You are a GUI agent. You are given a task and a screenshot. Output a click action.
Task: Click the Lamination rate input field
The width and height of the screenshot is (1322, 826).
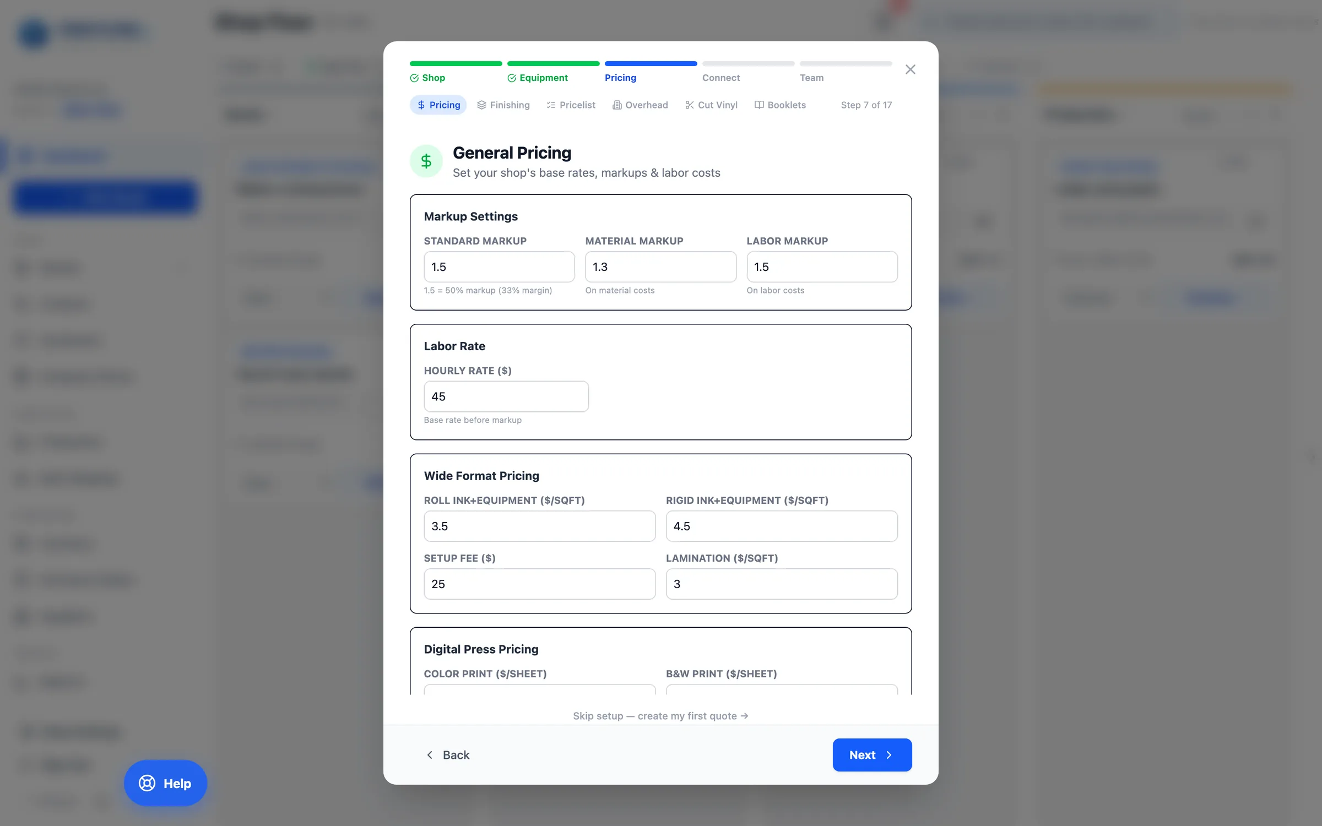pyautogui.click(x=782, y=584)
